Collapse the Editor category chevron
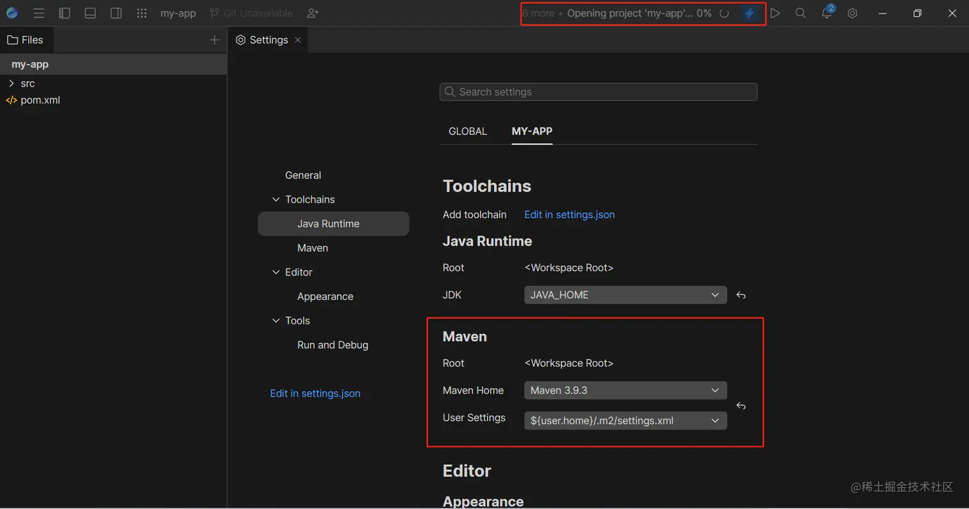The image size is (969, 509). click(276, 272)
